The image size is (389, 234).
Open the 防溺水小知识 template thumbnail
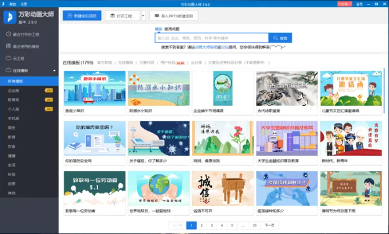click(159, 88)
